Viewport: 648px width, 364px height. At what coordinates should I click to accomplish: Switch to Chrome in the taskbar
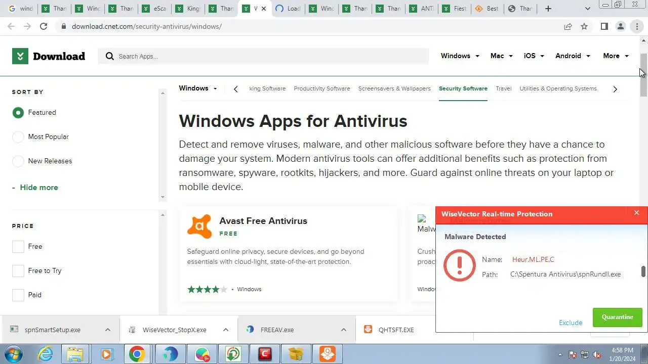click(137, 354)
